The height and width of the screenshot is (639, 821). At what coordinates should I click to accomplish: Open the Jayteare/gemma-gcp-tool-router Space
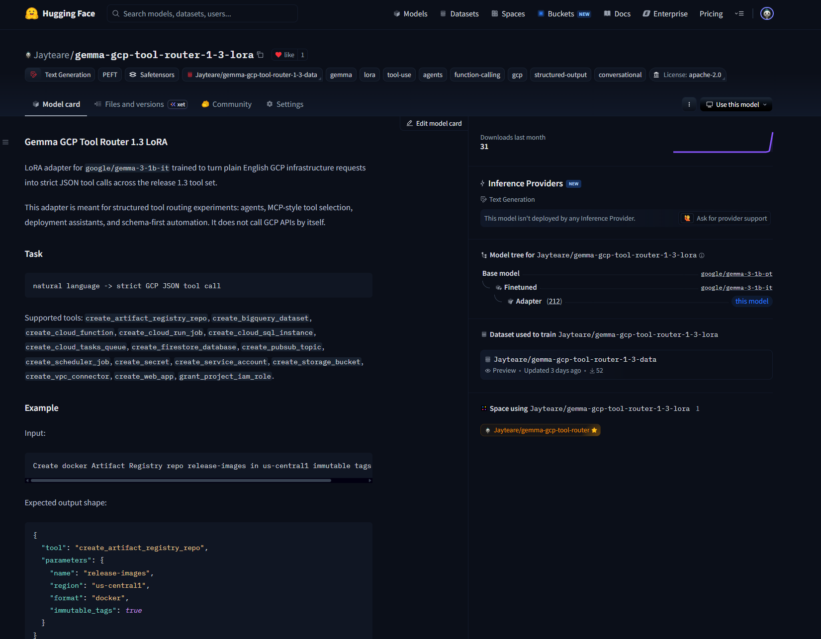[x=541, y=430]
